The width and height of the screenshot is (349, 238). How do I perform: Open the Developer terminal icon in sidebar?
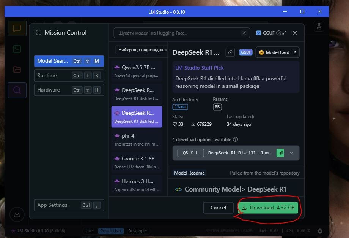17,49
